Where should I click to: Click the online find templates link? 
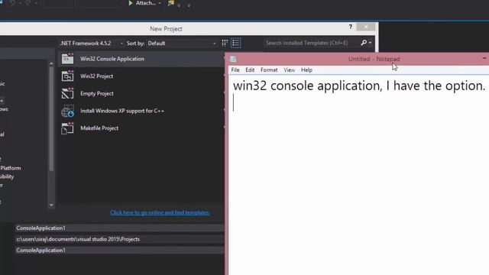coord(160,212)
